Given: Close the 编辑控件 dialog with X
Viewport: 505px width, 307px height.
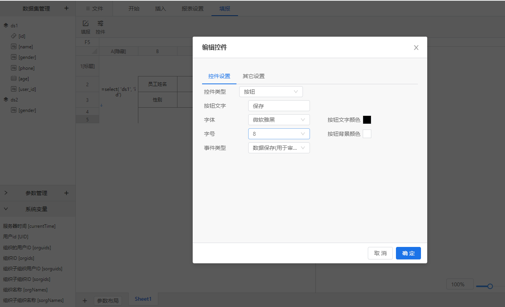Looking at the screenshot, I should (416, 48).
